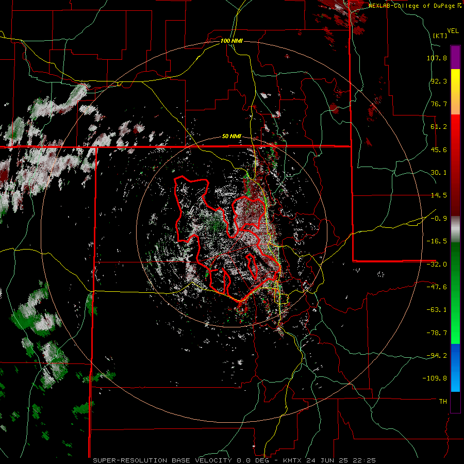Click the 22:25 time in the caption
Image resolution: width=464 pixels, height=464 pixels.
(x=364, y=460)
